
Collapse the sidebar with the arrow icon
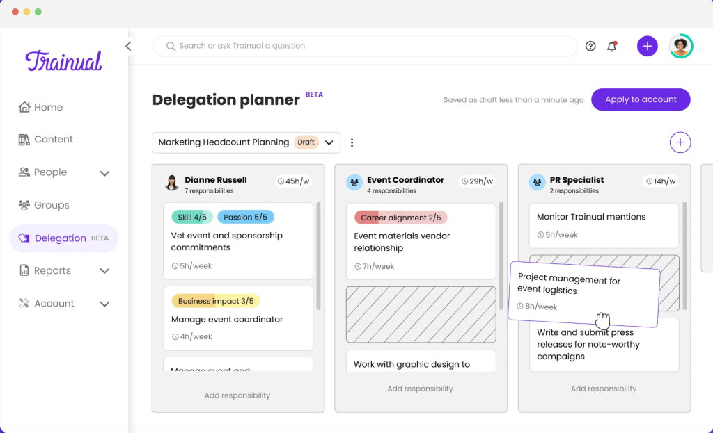[128, 47]
